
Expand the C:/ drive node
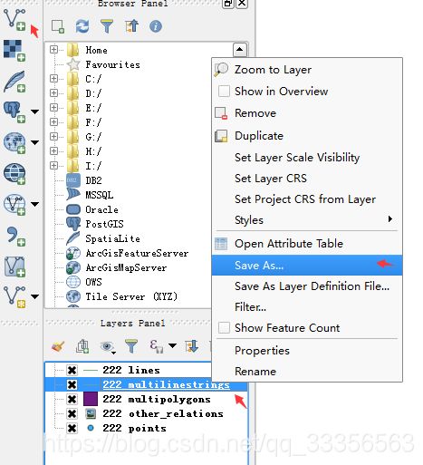pos(53,79)
